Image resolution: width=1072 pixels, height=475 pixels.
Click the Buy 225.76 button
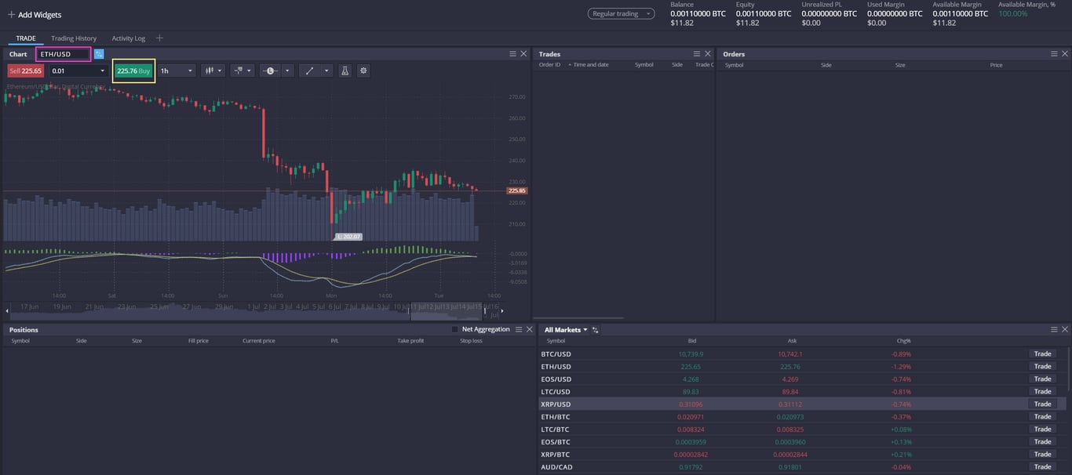[134, 71]
